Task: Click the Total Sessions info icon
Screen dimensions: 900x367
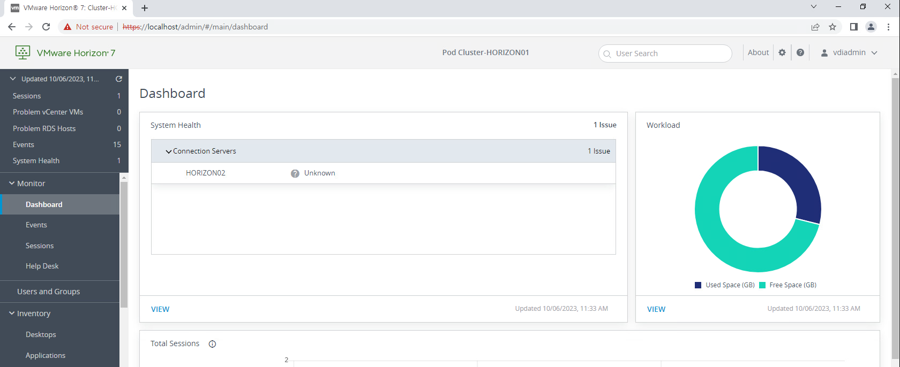Action: 212,344
